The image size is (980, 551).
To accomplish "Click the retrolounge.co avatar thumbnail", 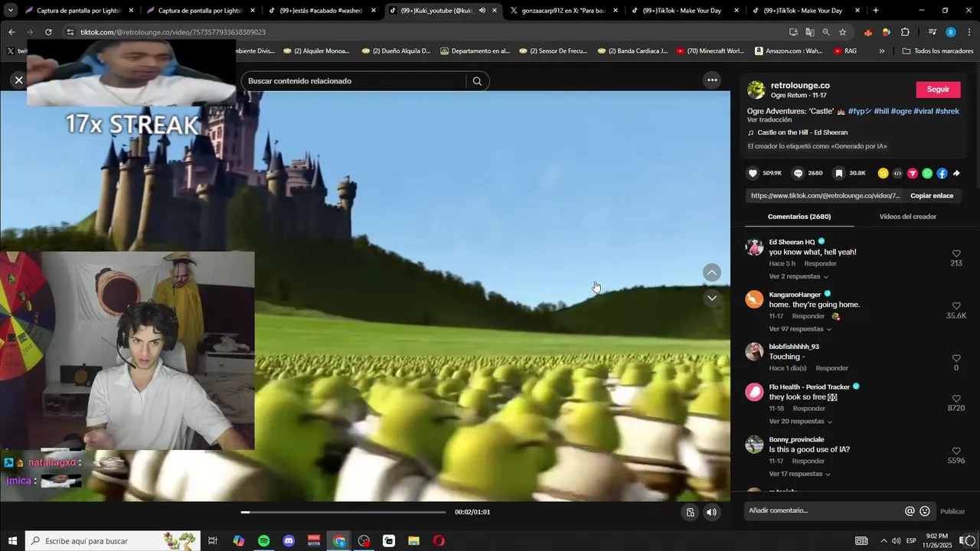I will point(756,90).
